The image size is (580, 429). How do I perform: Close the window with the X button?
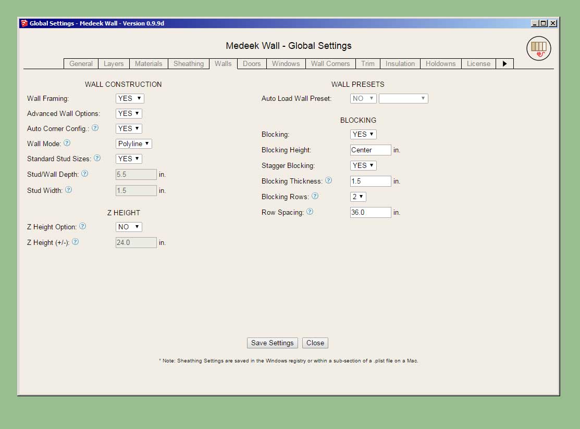(553, 23)
